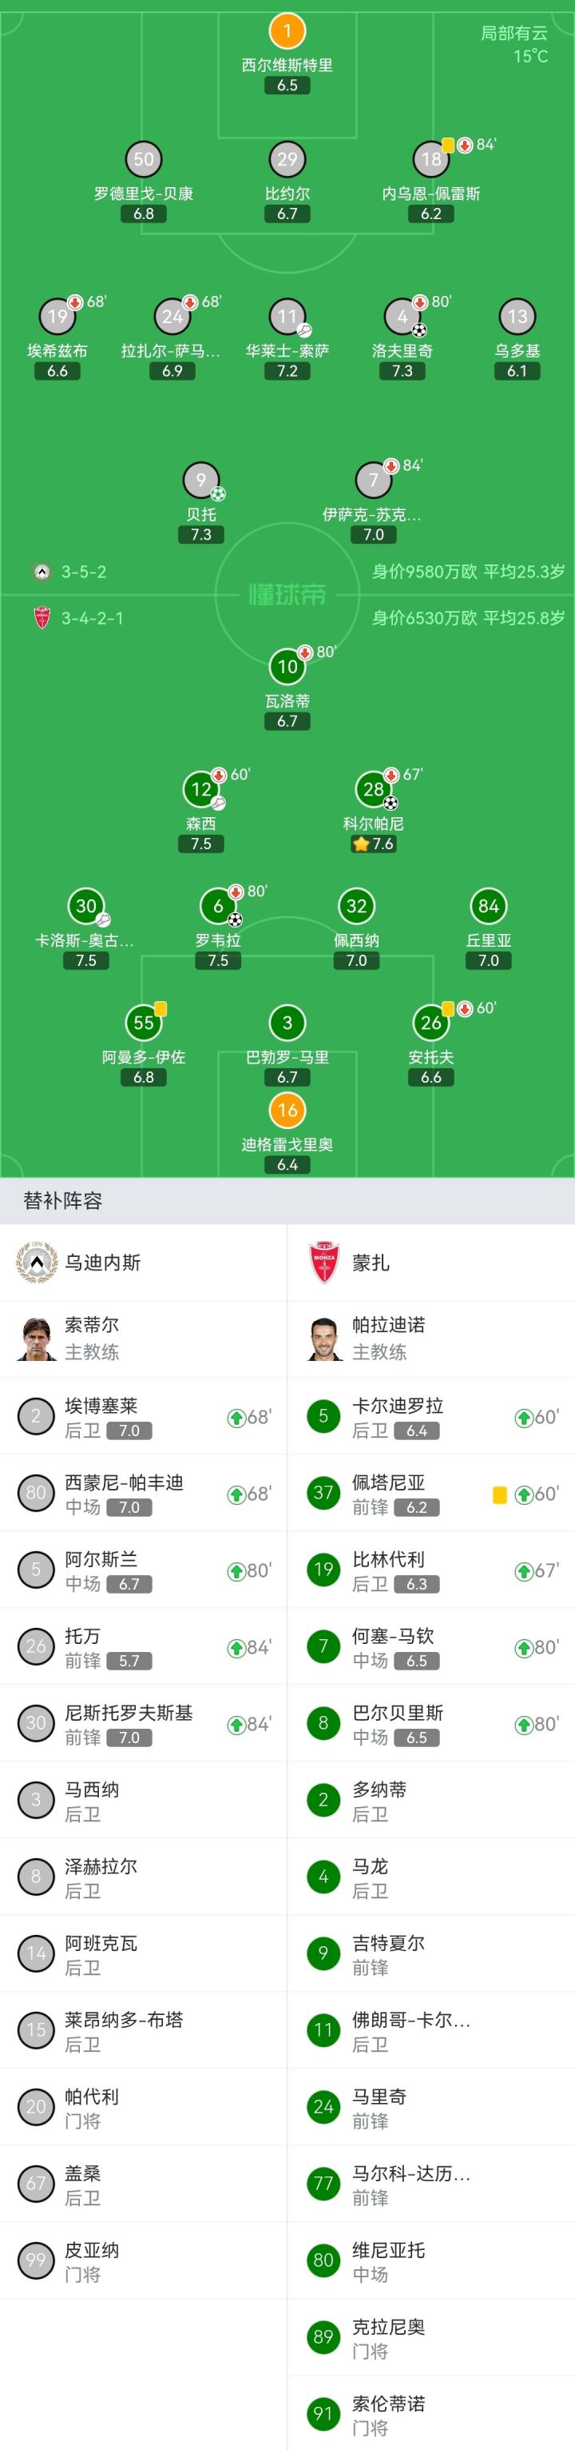Tap the 3-5-2 formation label

click(x=84, y=572)
